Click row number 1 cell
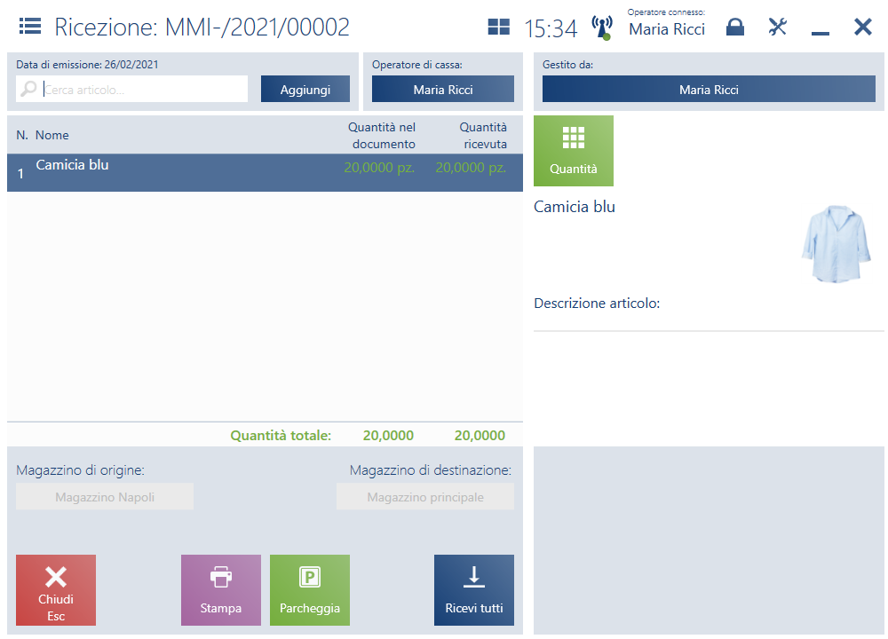Viewport: 888px width, 639px height. [20, 173]
